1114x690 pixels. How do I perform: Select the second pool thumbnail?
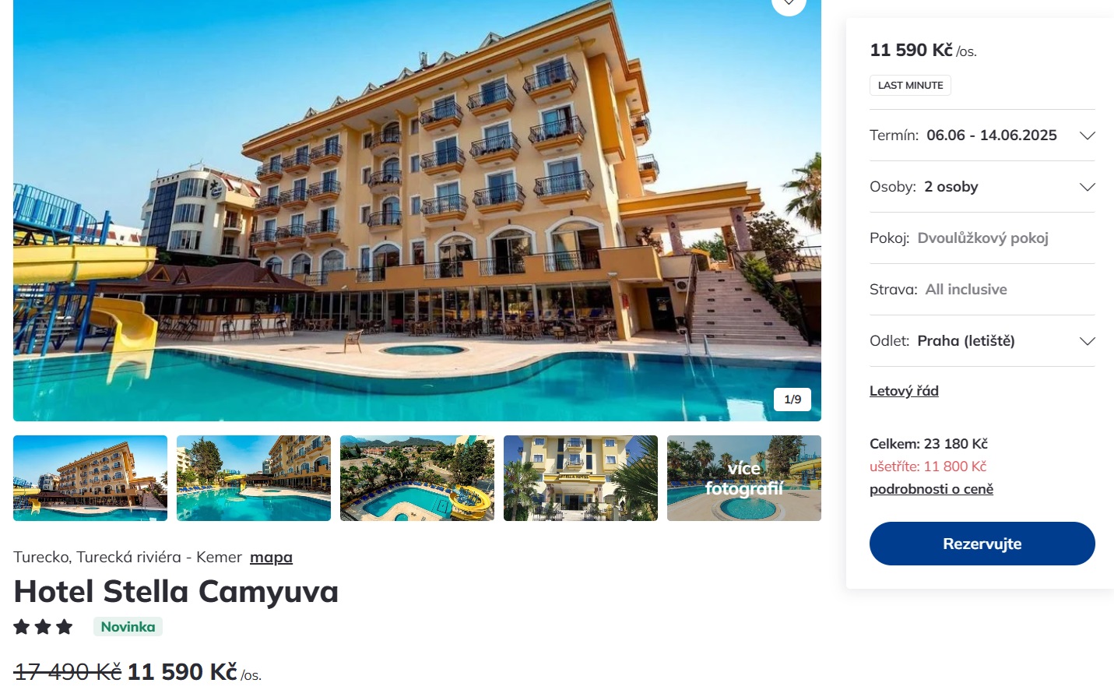coord(254,478)
